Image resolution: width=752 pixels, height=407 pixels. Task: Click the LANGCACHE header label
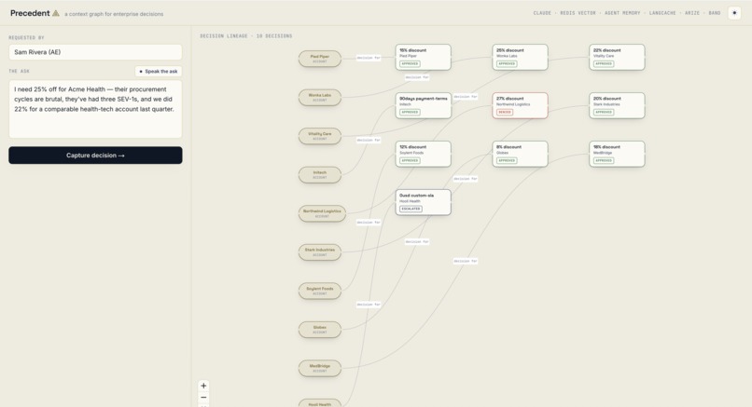pyautogui.click(x=662, y=13)
